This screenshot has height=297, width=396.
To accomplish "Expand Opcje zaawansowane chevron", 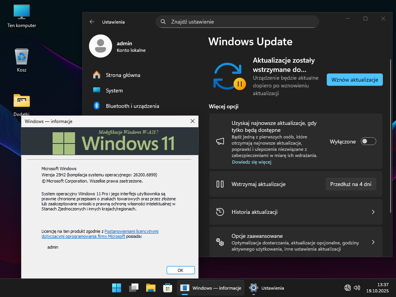I will point(373,242).
